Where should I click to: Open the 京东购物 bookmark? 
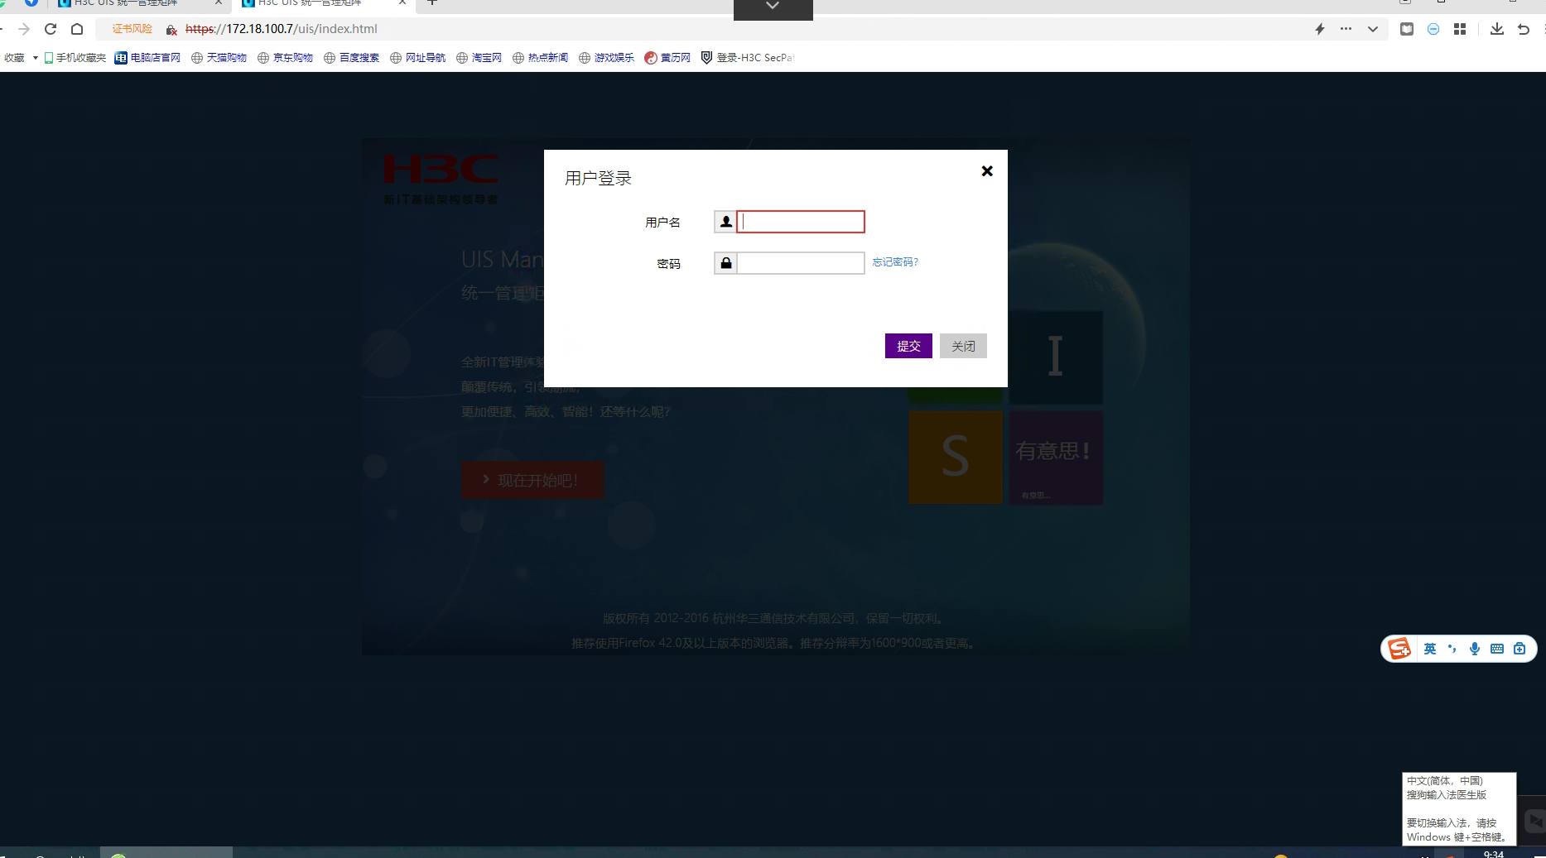[x=286, y=58]
